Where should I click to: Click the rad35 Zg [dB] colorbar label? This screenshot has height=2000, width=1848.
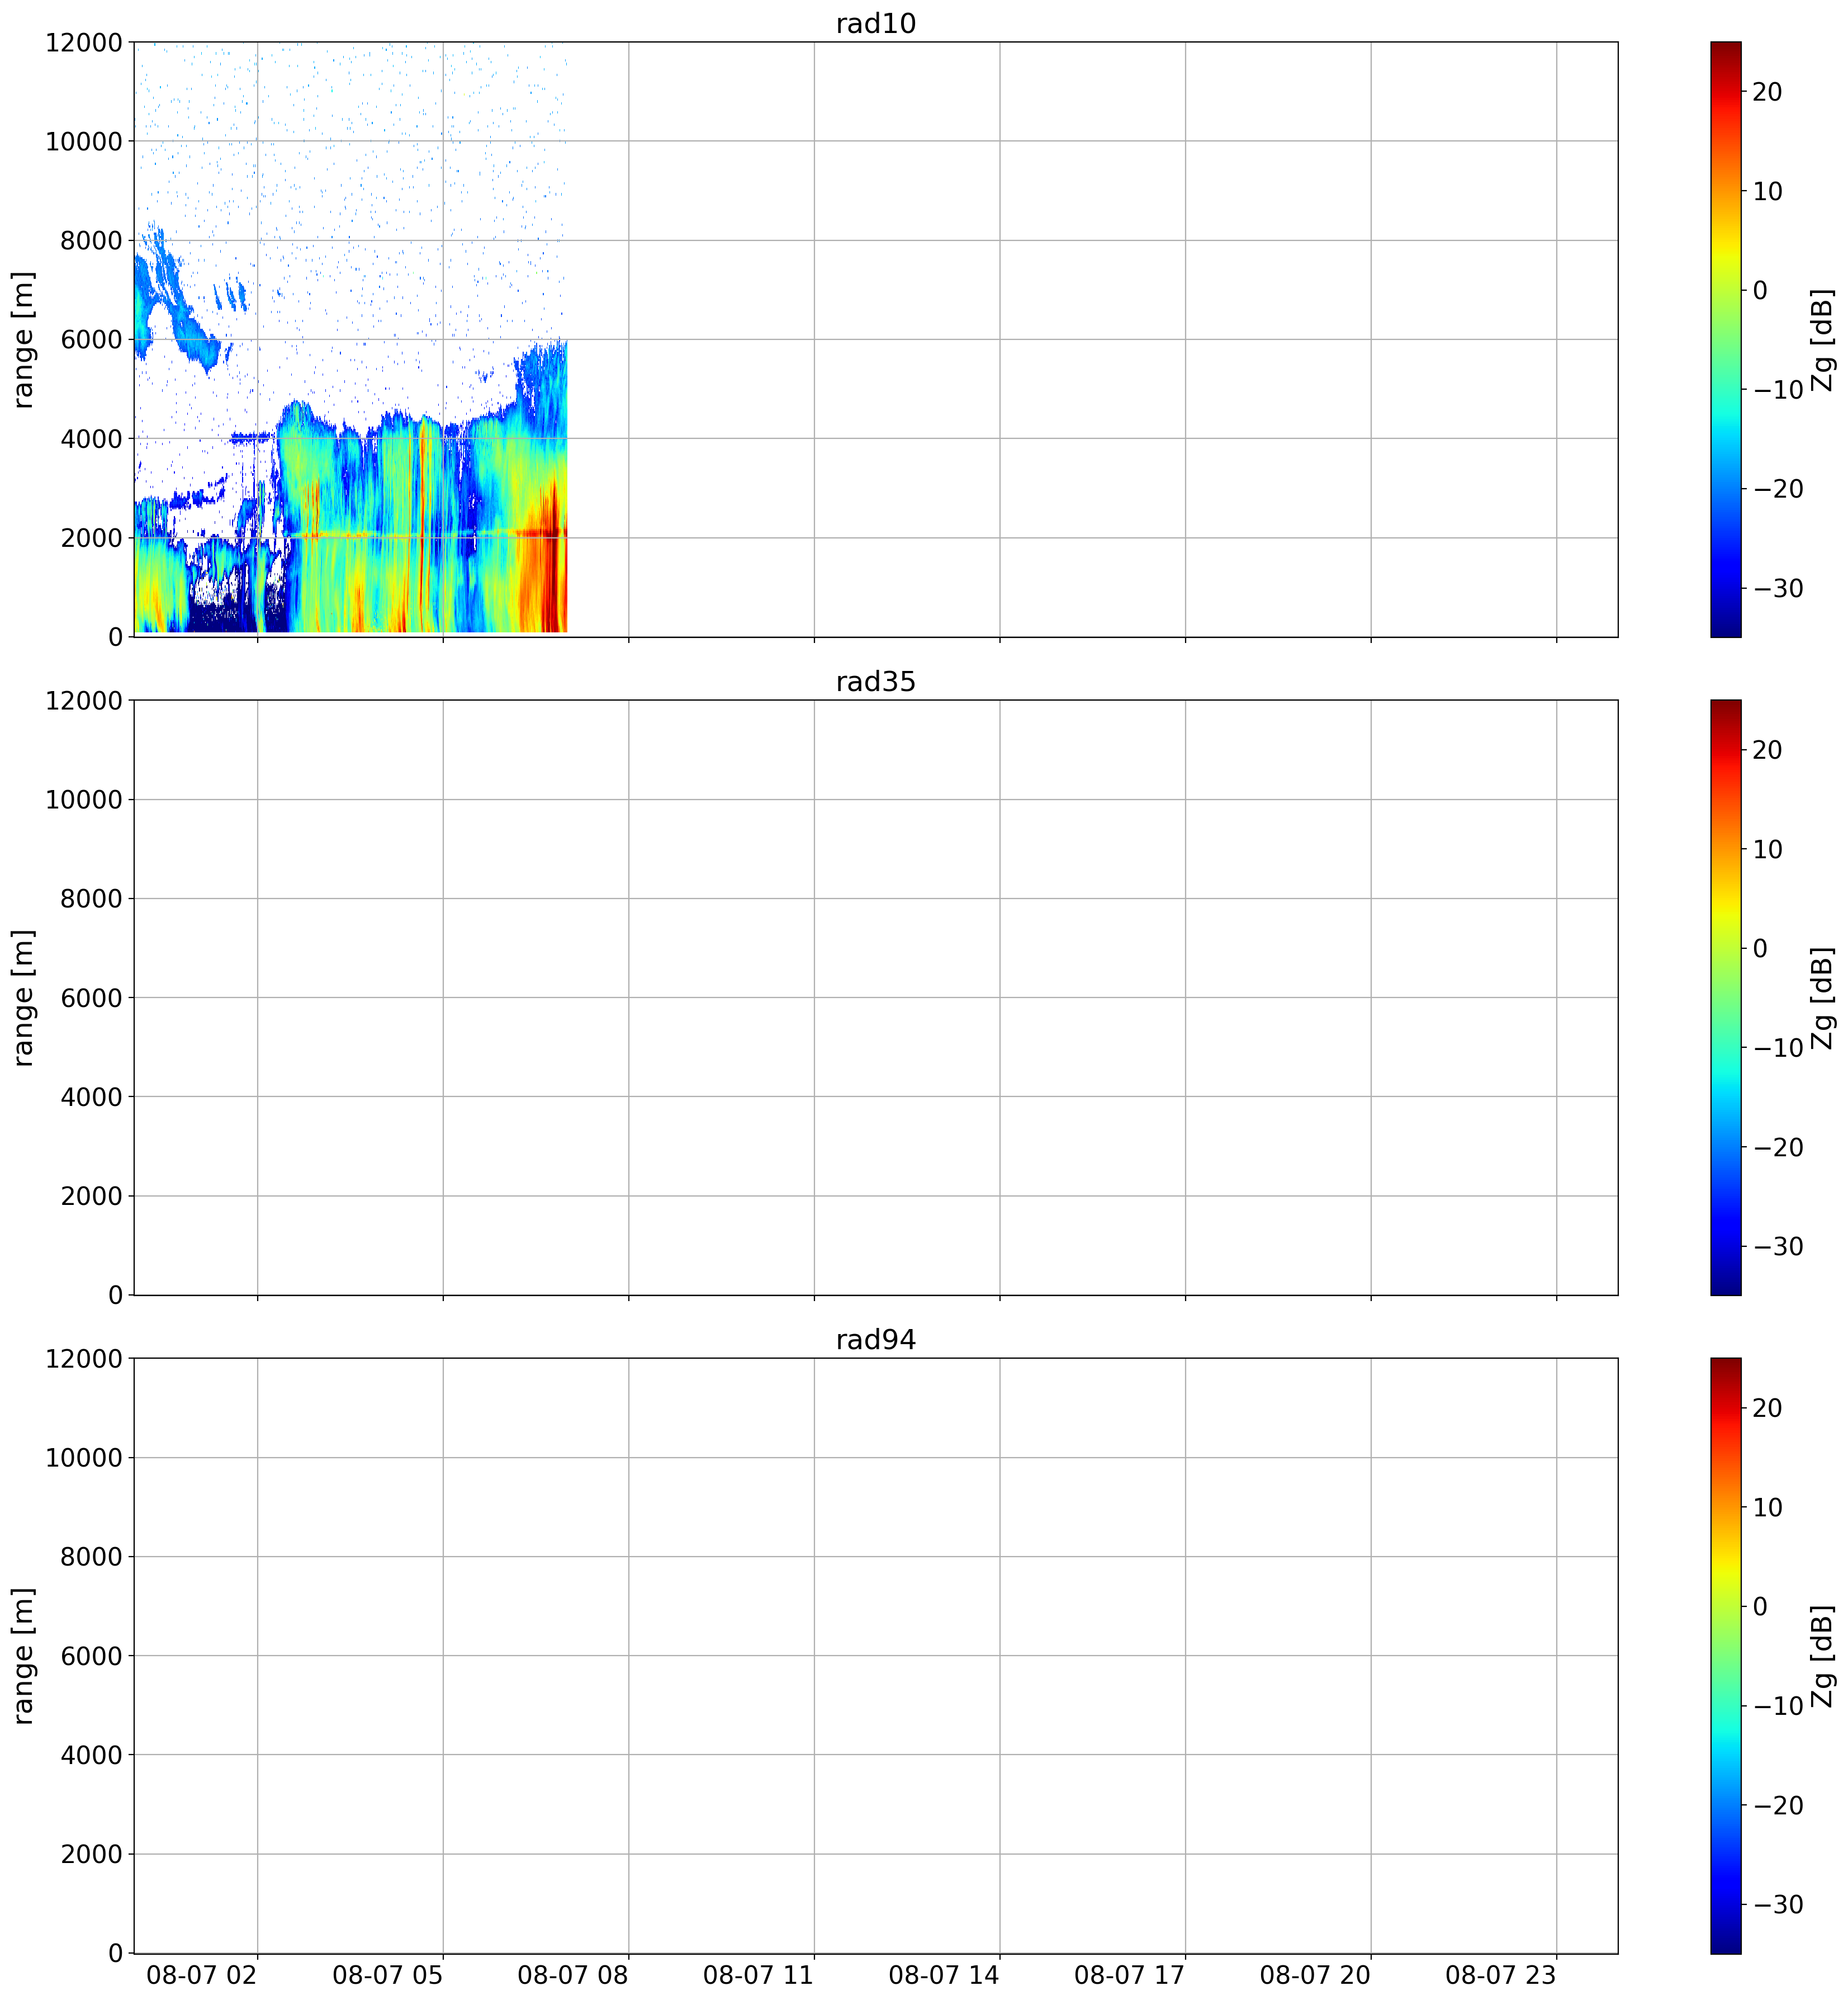1823,998
